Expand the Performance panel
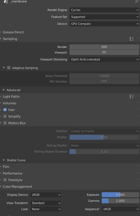The height and width of the screenshot is (216, 140). point(12,173)
